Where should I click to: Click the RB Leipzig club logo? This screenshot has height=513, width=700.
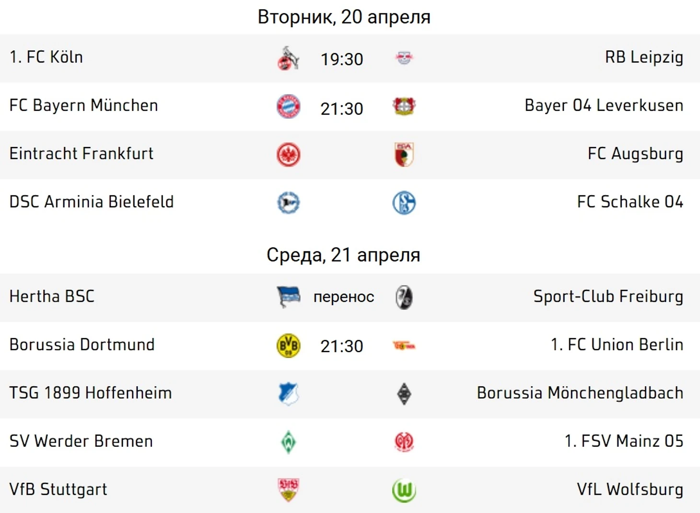(x=404, y=59)
